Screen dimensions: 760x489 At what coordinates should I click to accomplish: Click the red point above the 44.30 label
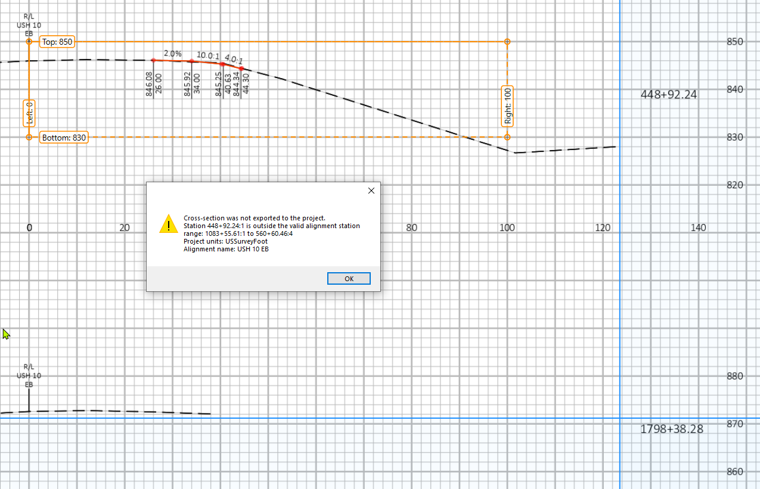pos(241,68)
